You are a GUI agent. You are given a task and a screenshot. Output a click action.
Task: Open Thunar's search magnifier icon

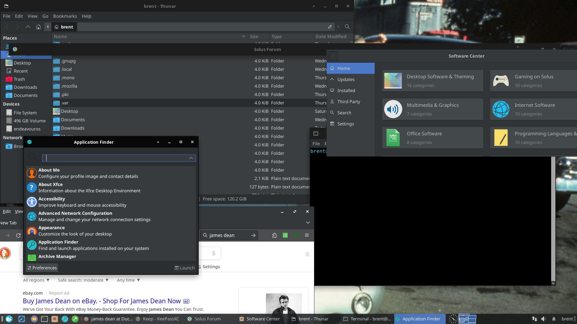tap(347, 27)
